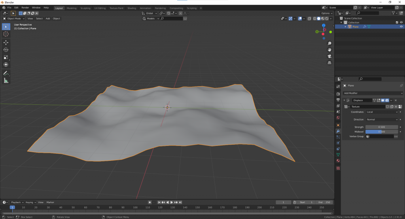Uncheck the Collection exclude checkbox
Image resolution: width=405 pixels, height=219 pixels.
coord(397,23)
